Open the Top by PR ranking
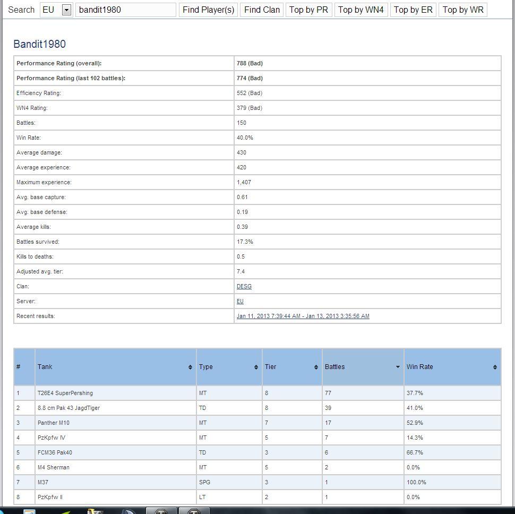The image size is (515, 514). 309,10
